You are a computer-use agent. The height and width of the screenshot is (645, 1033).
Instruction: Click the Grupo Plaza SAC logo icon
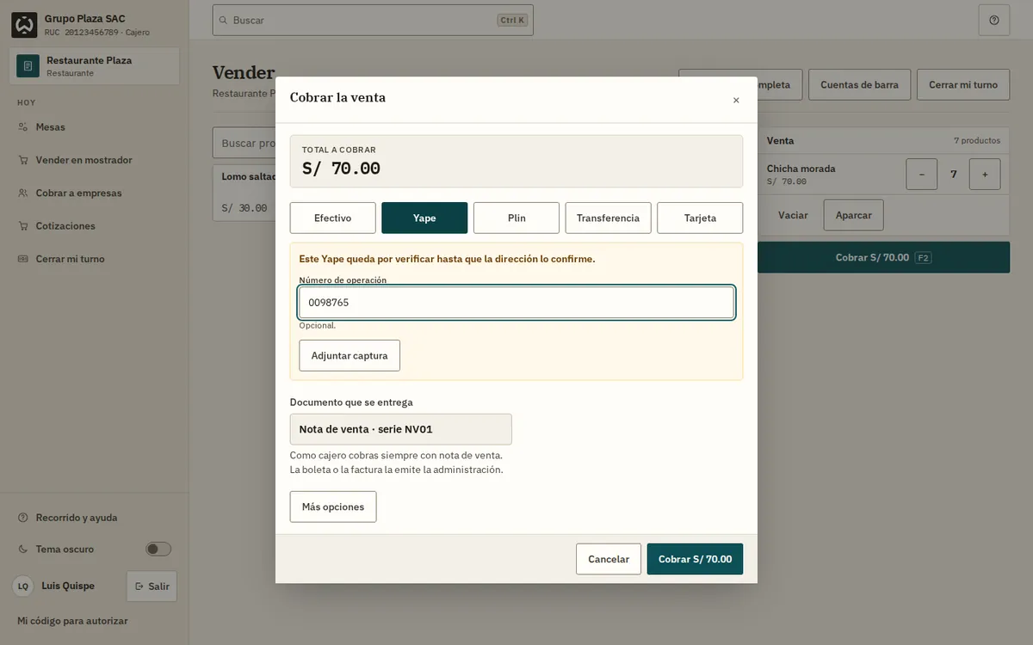[x=24, y=25]
